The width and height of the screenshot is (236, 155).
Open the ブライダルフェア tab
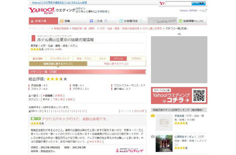[60, 59]
